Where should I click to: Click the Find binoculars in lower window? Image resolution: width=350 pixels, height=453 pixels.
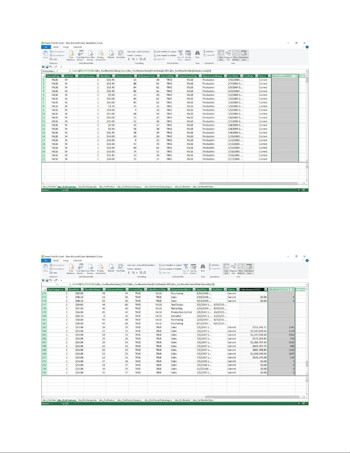[x=203, y=268]
